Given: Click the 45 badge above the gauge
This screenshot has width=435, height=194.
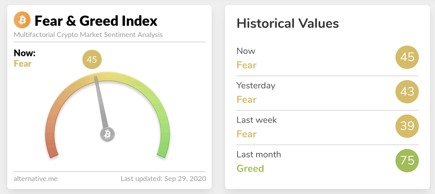Looking at the screenshot, I should 92,59.
